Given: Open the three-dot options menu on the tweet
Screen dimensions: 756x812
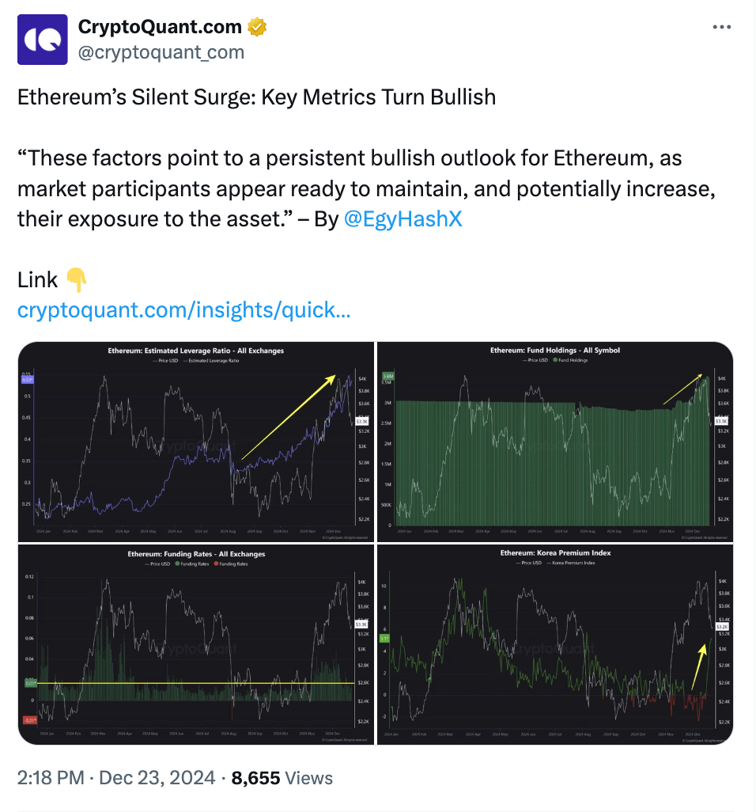Looking at the screenshot, I should 722,26.
